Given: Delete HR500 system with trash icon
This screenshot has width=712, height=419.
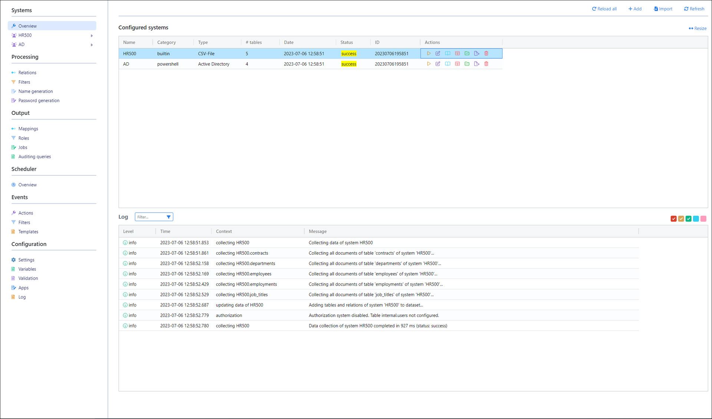Looking at the screenshot, I should [x=486, y=53].
